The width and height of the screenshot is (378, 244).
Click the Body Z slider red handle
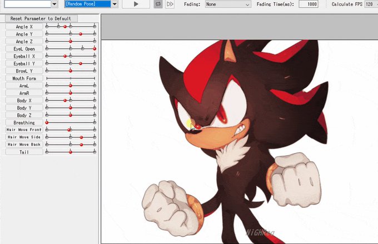coord(71,115)
